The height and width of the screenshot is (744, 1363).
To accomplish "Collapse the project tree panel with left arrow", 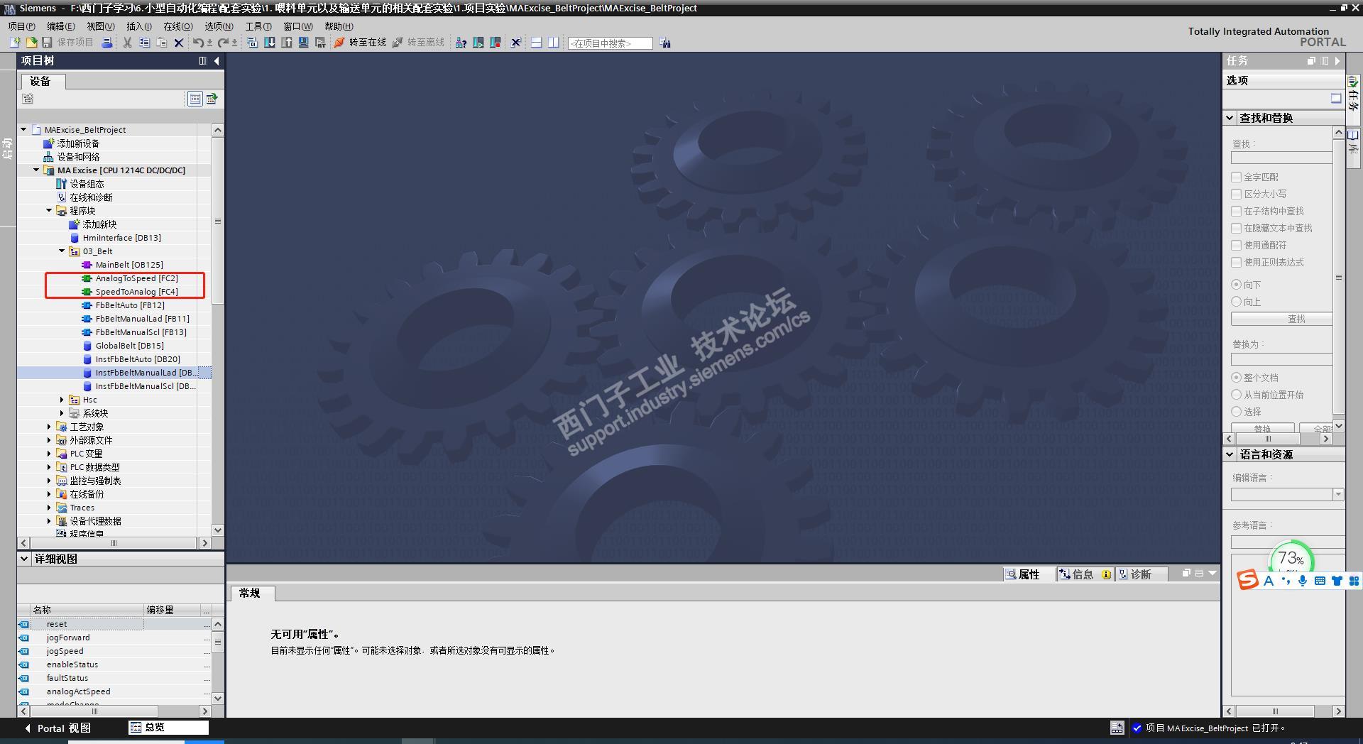I will point(217,61).
